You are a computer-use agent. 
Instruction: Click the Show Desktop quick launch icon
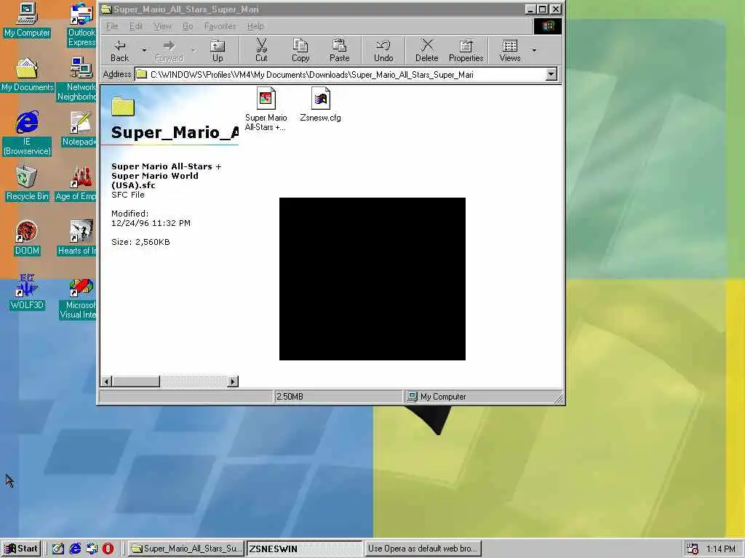(58, 549)
